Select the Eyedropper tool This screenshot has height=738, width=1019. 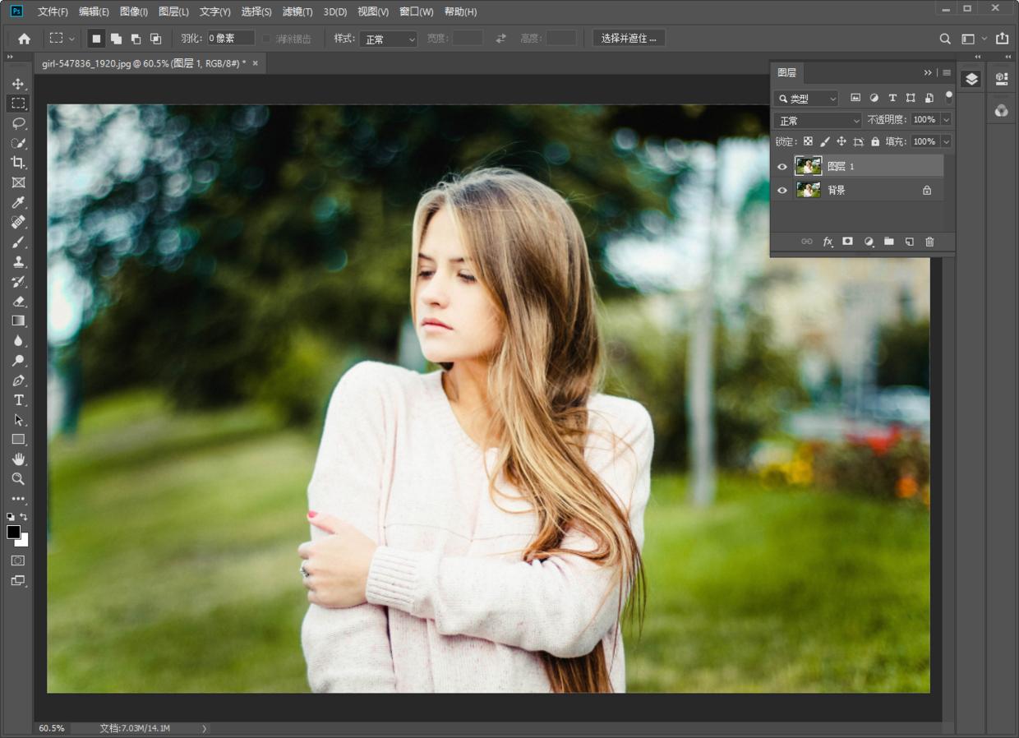pyautogui.click(x=18, y=202)
